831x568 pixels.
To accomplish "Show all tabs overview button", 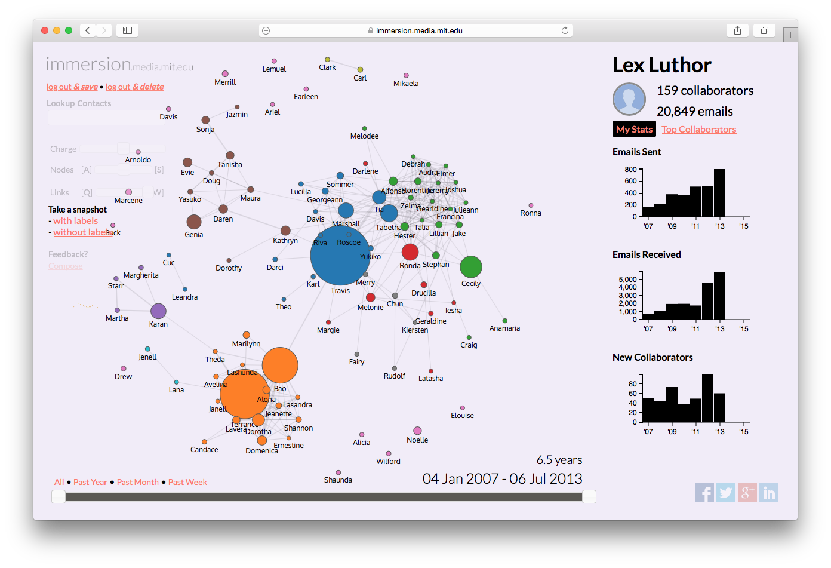I will coord(764,30).
